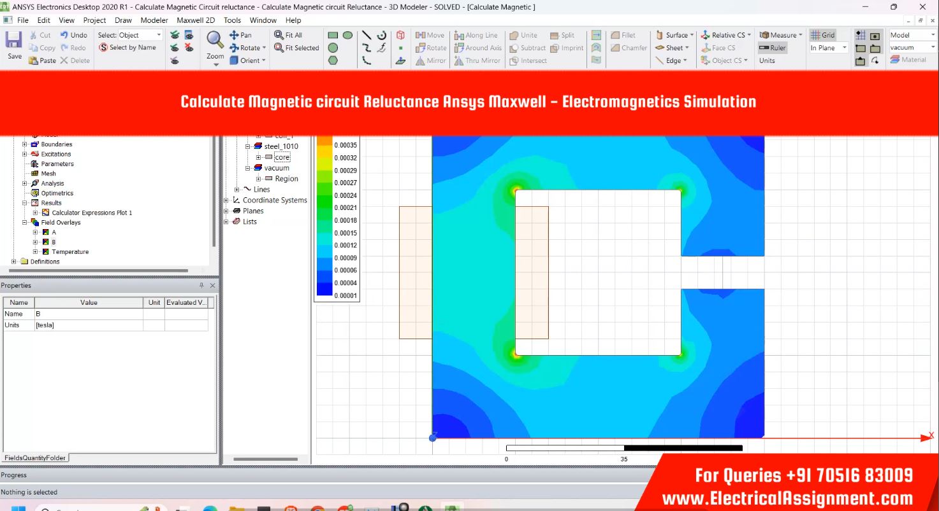Expand the Coordinate Systems tree node
The image size is (939, 511).
226,200
